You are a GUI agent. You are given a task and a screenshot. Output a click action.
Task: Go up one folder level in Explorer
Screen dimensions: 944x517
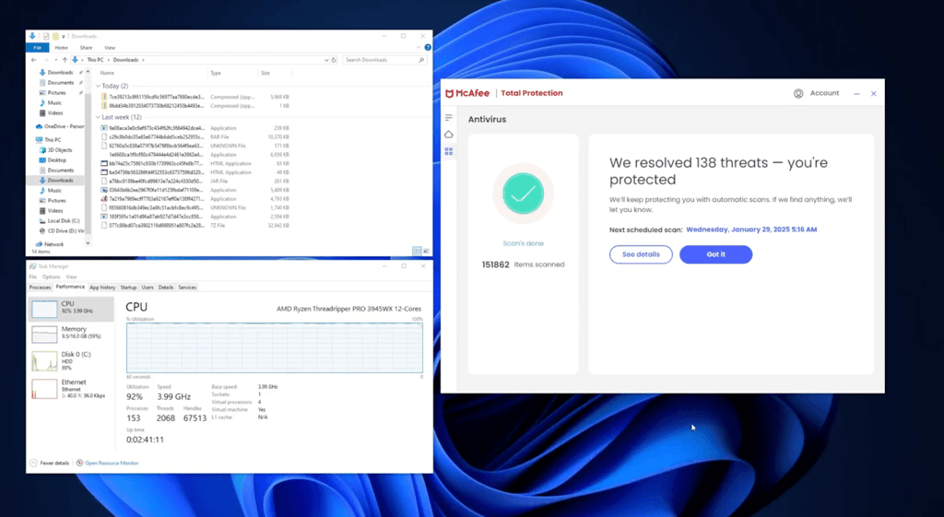[65, 60]
